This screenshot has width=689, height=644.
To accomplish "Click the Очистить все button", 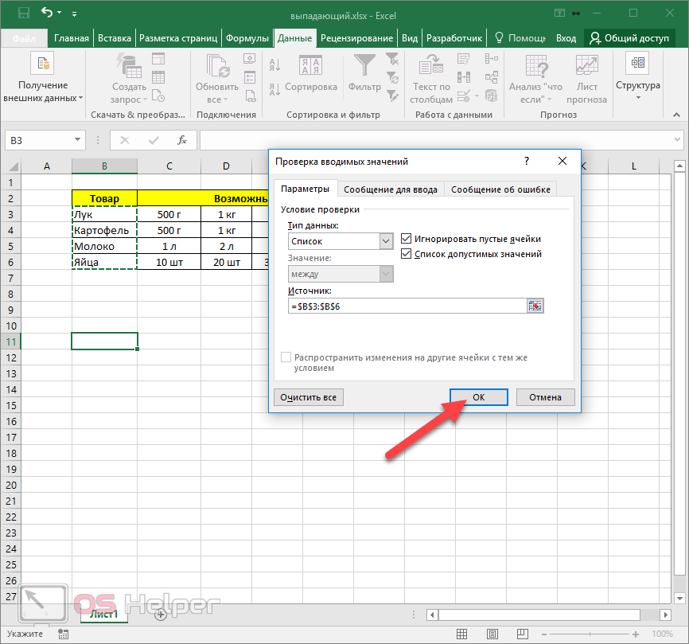I will click(x=309, y=397).
